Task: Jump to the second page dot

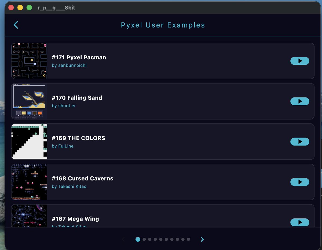Action: pos(144,239)
